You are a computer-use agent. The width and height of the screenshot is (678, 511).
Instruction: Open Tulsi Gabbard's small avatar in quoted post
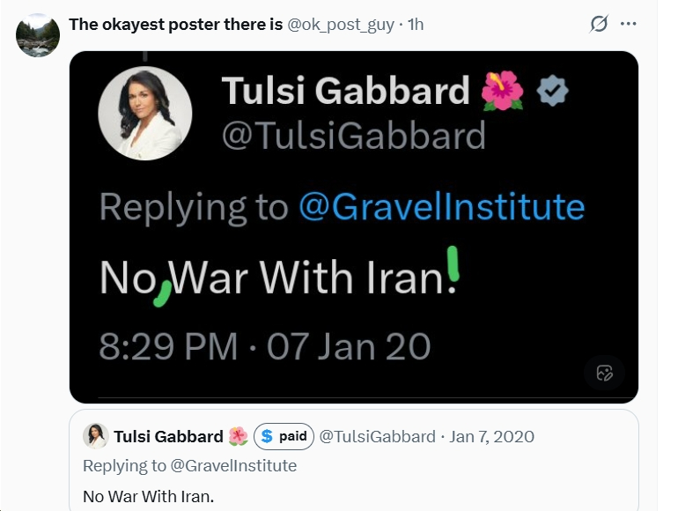pyautogui.click(x=95, y=436)
